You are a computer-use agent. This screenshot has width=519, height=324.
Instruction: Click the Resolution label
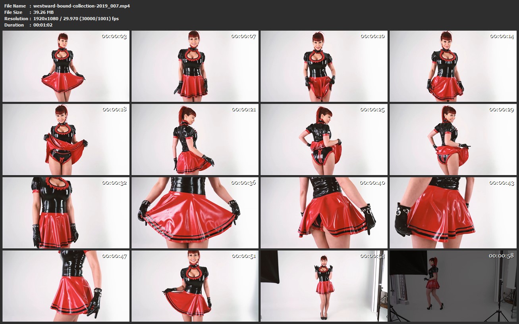pos(16,19)
